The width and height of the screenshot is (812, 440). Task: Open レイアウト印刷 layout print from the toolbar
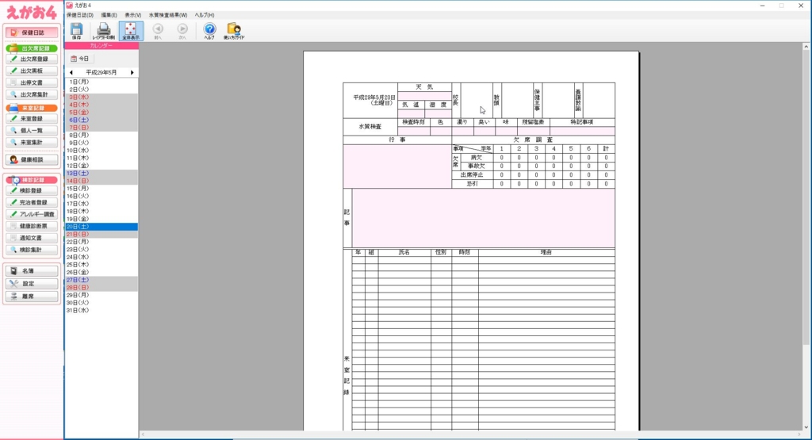(x=104, y=31)
